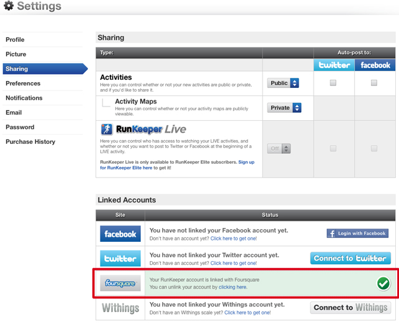Screen dimensions: 399x324
Task: Enable Twitter auto-post for Activities
Action: pyautogui.click(x=333, y=82)
